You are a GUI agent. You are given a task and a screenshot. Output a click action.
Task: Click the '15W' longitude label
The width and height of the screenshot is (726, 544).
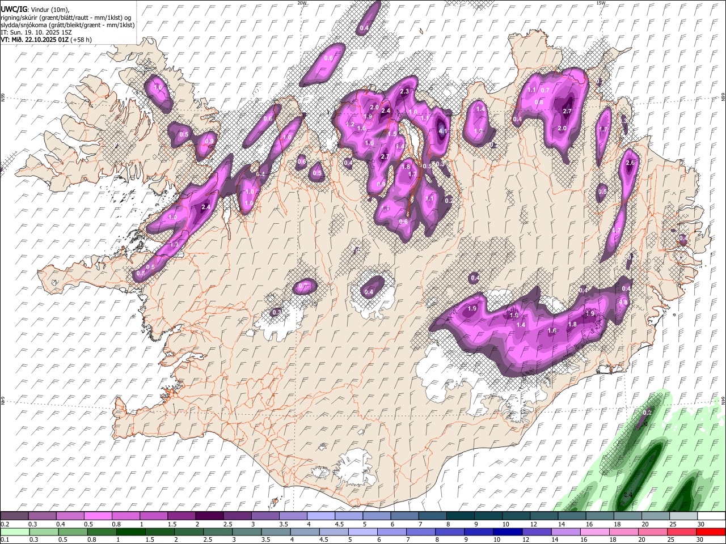[601, 3]
